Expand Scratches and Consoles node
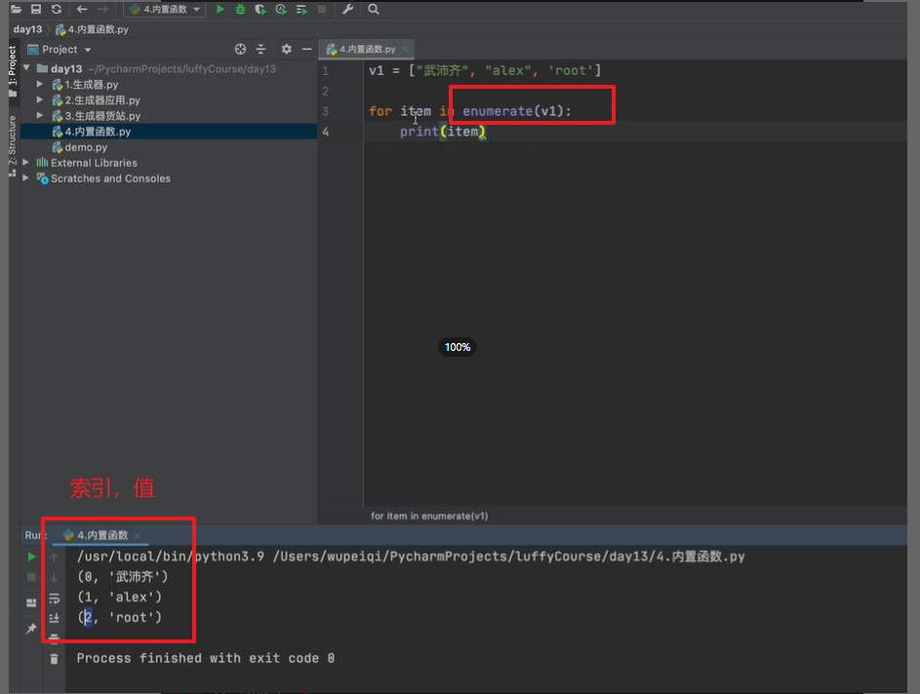This screenshot has height=694, width=920. [25, 177]
